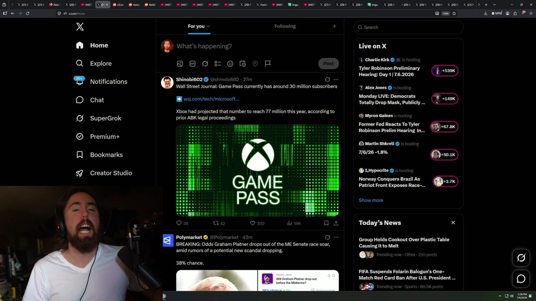
Task: Add media image icon to post
Action: pos(180,64)
